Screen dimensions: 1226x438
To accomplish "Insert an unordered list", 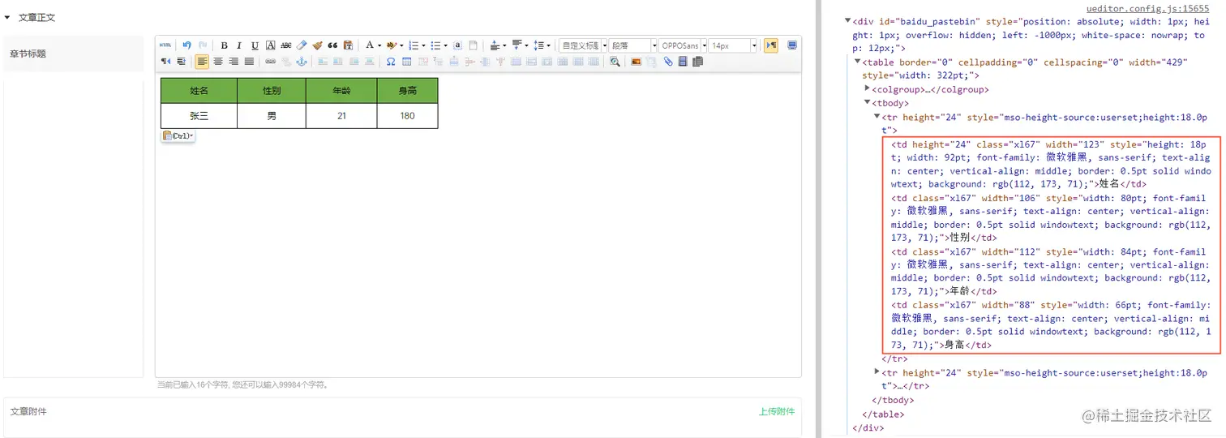I will 435,45.
